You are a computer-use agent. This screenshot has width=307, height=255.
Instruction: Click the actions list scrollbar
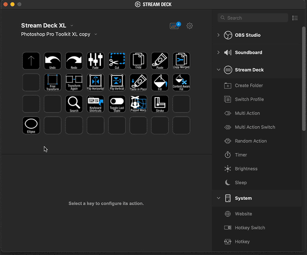(x=304, y=78)
